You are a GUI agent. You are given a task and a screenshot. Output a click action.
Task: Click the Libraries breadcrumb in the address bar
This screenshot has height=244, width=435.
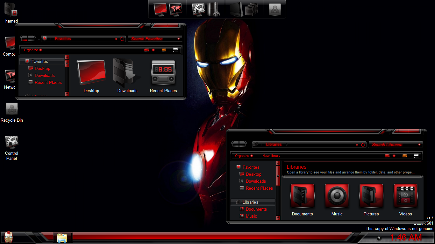[274, 145]
